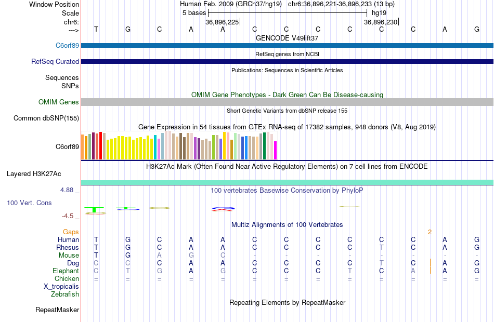
Task: Click the orange Gaps label
Action: (71, 232)
